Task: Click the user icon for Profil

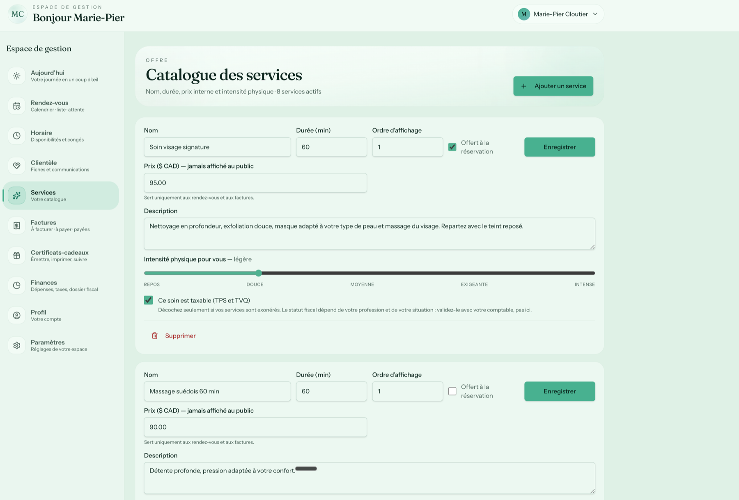Action: click(17, 315)
